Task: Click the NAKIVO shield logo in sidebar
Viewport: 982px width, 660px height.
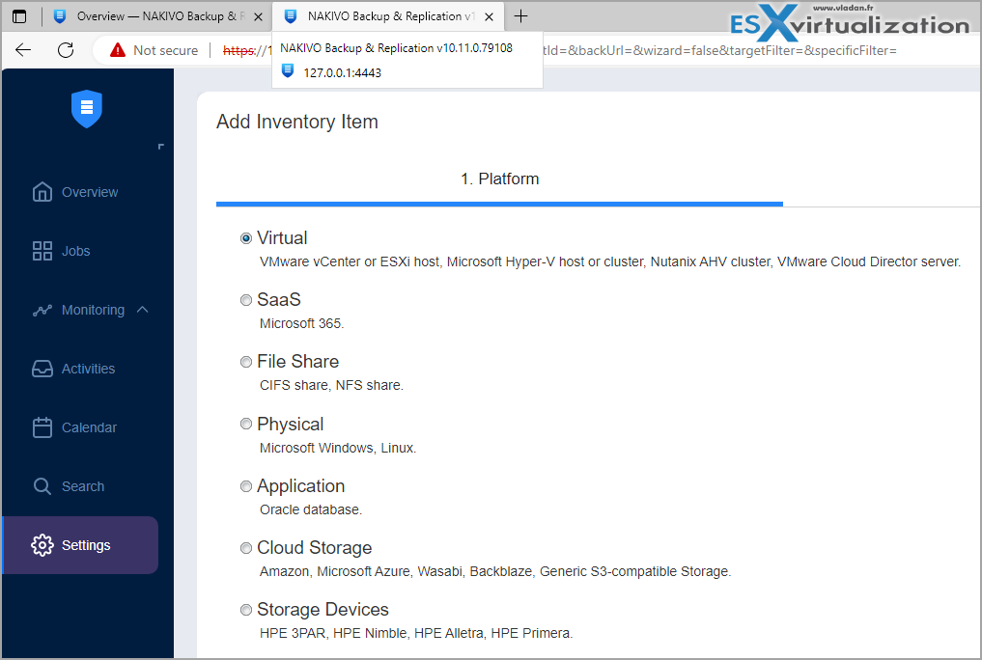Action: click(87, 108)
